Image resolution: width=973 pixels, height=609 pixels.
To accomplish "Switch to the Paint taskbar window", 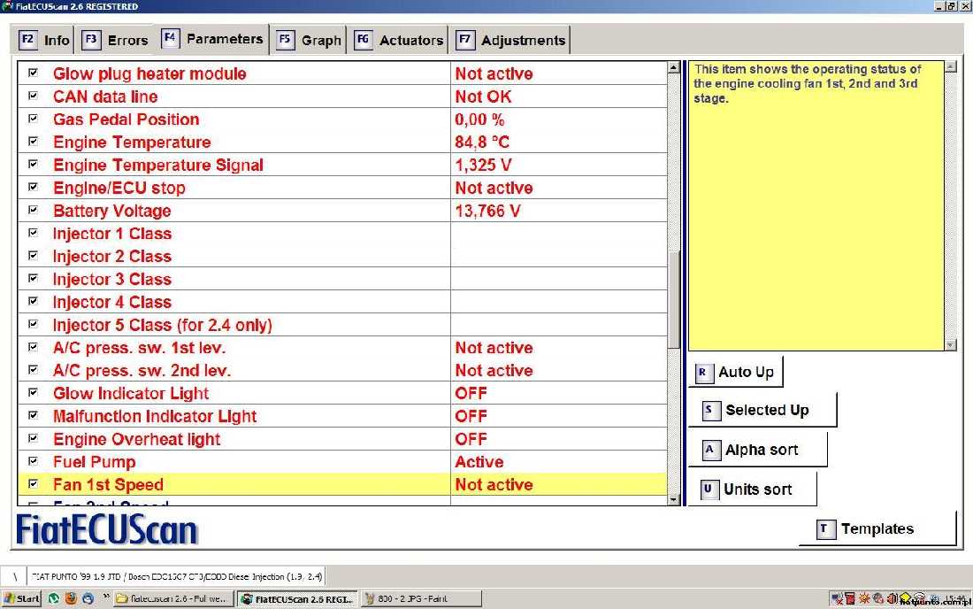I will (x=421, y=598).
